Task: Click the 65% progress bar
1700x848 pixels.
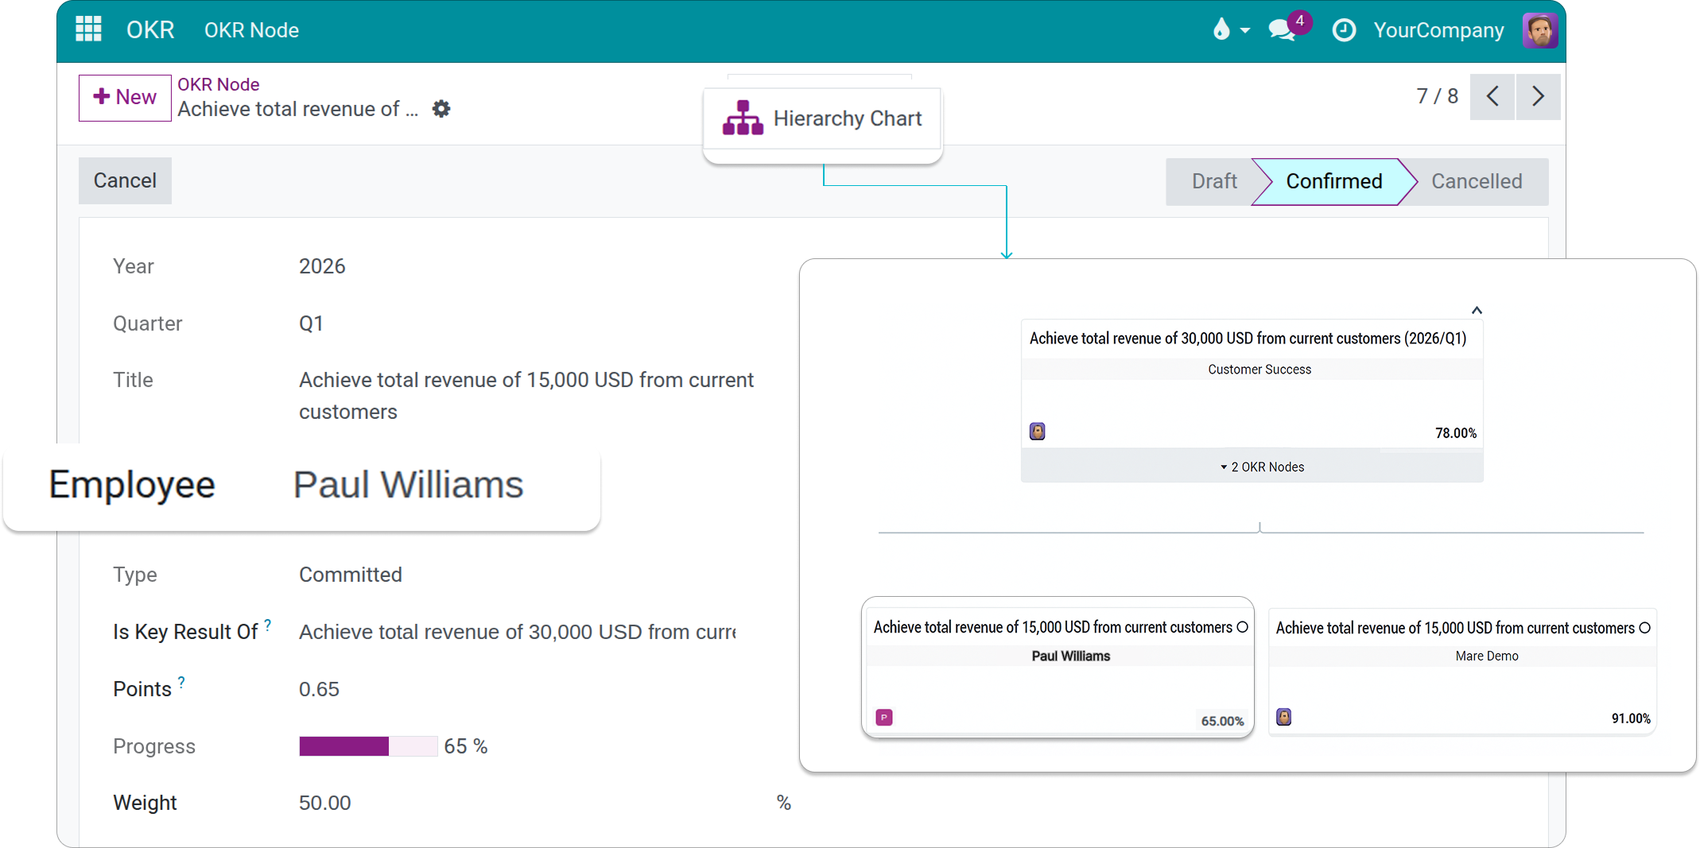Action: (x=368, y=746)
